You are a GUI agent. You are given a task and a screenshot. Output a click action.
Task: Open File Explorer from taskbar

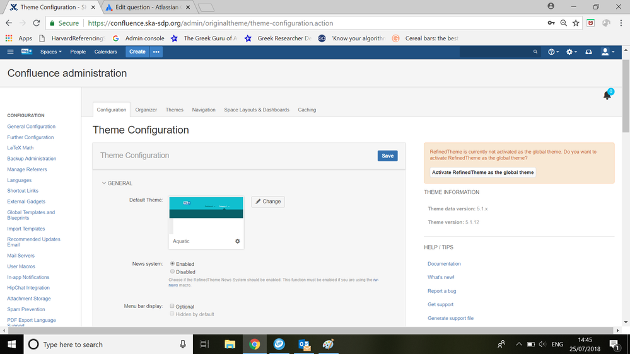230,345
